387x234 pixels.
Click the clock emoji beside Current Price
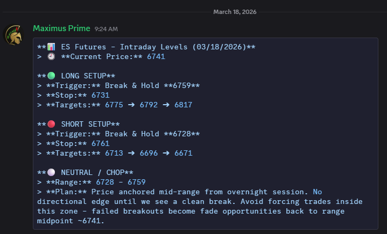pyautogui.click(x=51, y=56)
